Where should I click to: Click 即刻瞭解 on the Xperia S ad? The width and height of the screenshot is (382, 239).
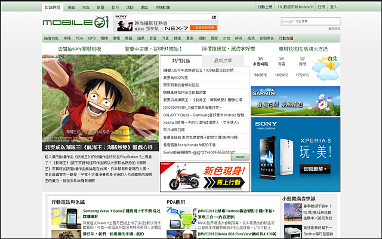click(315, 168)
